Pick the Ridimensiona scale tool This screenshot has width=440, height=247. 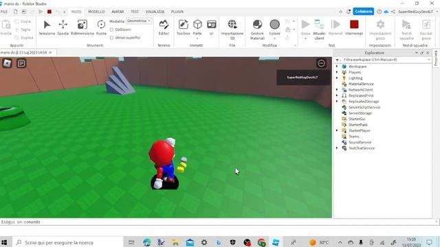coord(82,27)
